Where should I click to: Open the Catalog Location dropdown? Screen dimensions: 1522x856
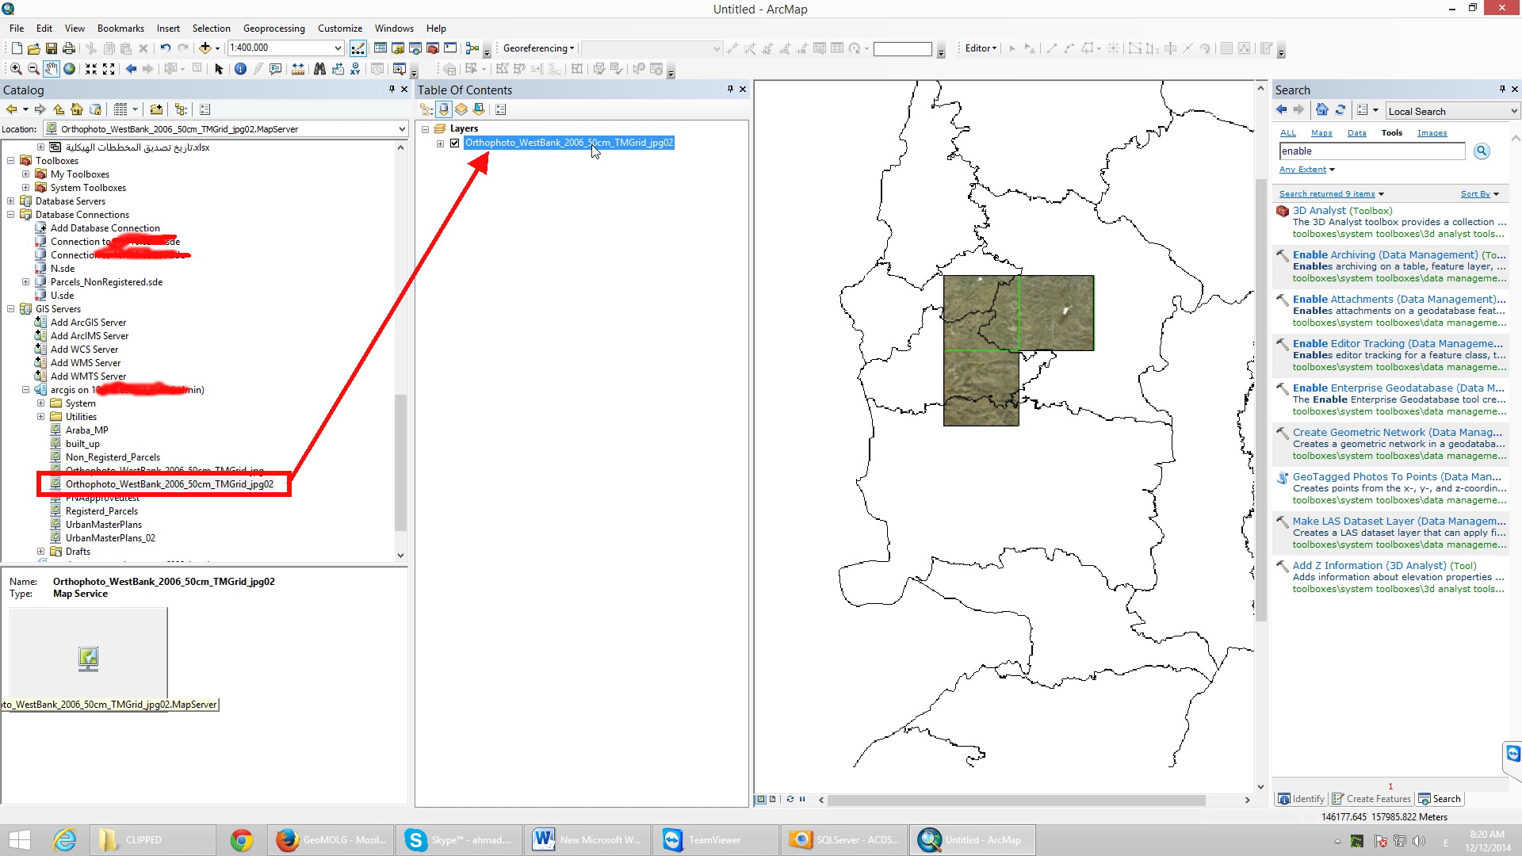coord(402,129)
